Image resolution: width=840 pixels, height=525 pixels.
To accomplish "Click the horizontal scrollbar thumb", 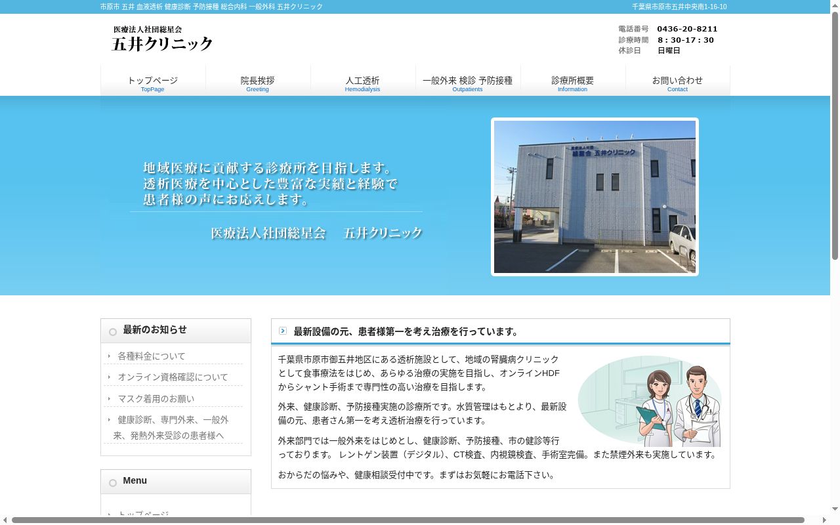I will (x=408, y=520).
